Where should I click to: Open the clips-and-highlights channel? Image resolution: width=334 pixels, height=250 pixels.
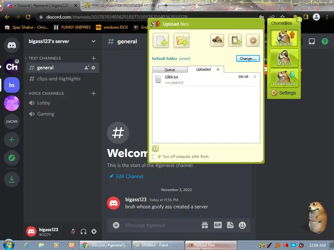tap(62, 79)
